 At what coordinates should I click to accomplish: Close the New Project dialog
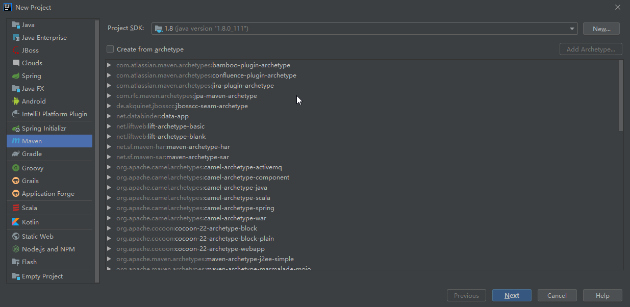click(x=617, y=7)
